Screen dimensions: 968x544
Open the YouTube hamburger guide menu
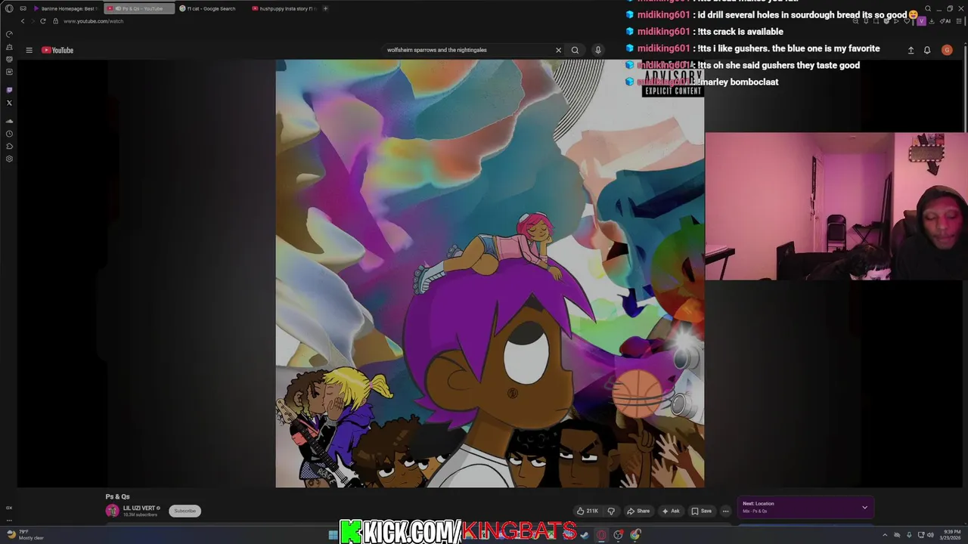pyautogui.click(x=29, y=50)
